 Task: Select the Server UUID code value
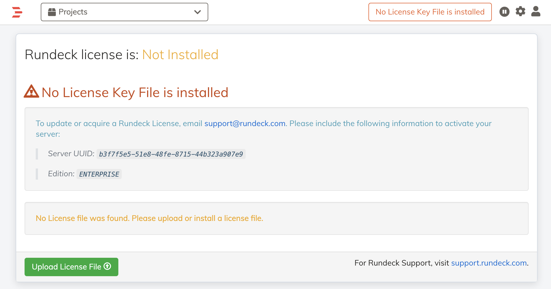[171, 154]
